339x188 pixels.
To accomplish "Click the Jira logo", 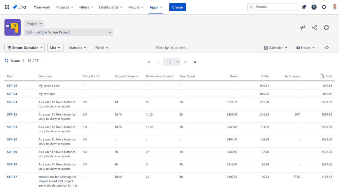I will pyautogui.click(x=19, y=7).
